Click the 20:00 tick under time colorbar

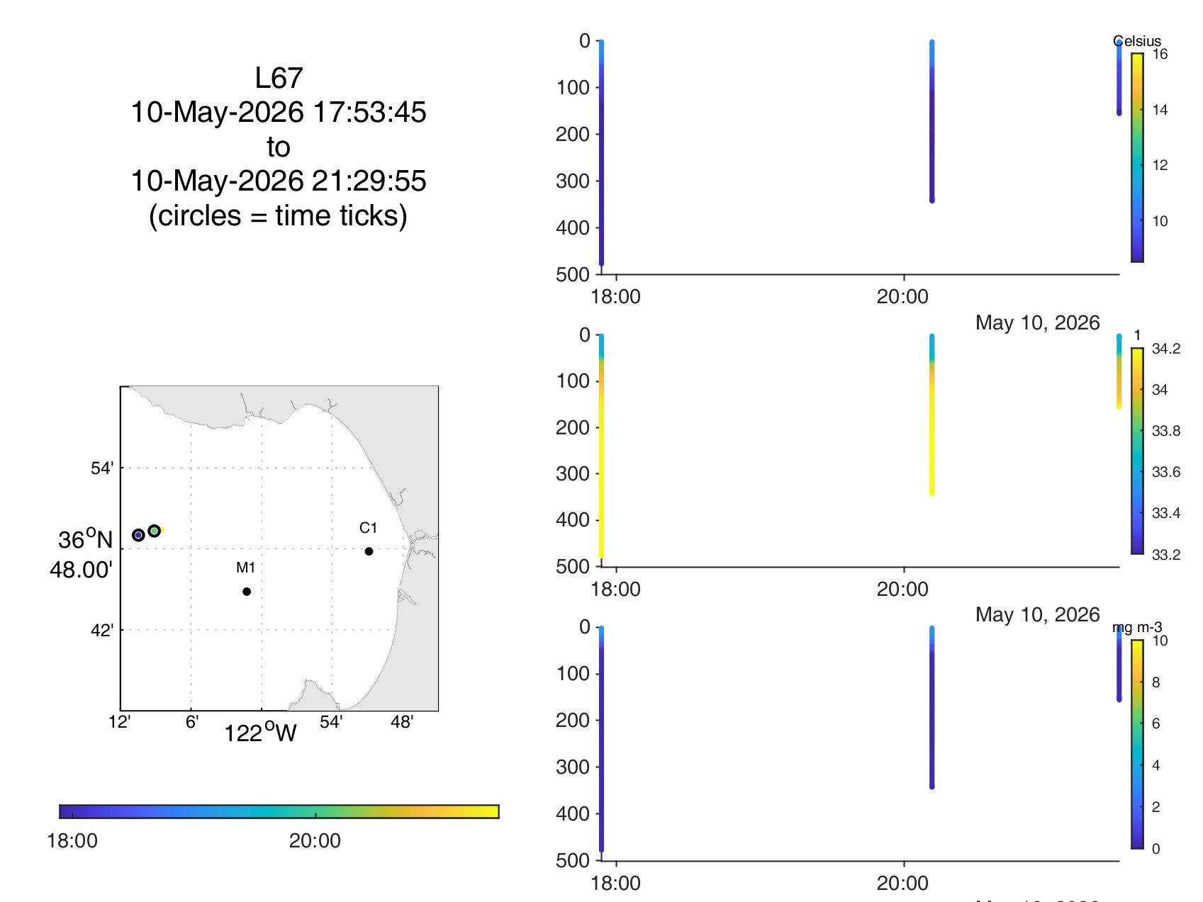315,841
